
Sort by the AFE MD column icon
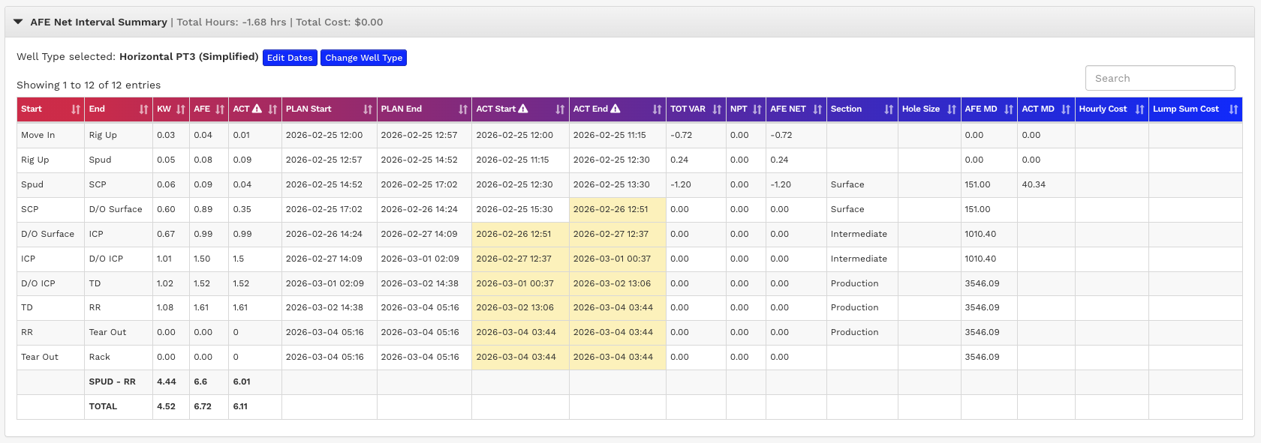(1009, 109)
